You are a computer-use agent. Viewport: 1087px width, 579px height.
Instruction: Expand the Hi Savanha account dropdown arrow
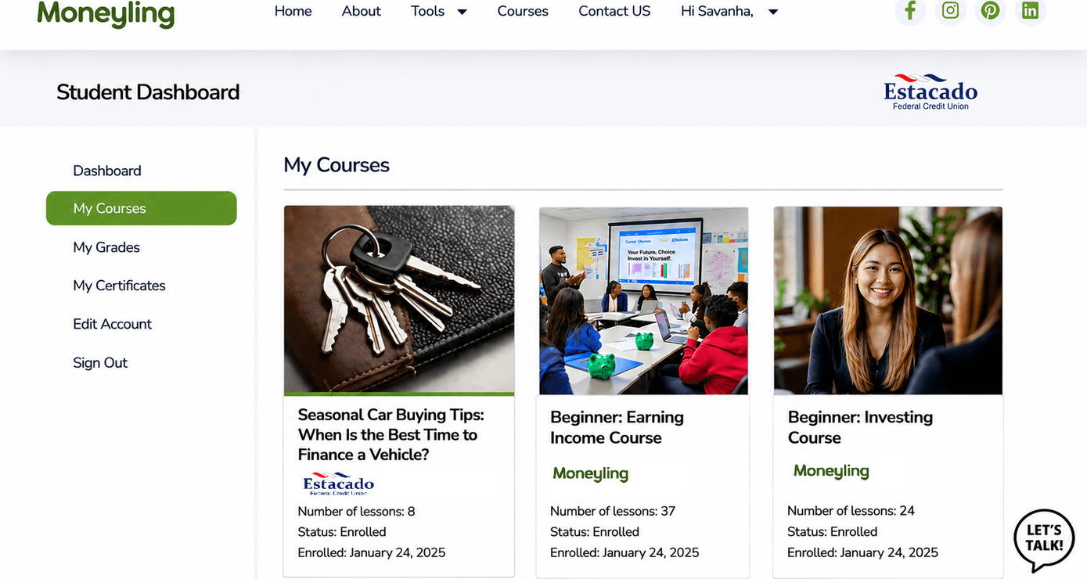(773, 12)
